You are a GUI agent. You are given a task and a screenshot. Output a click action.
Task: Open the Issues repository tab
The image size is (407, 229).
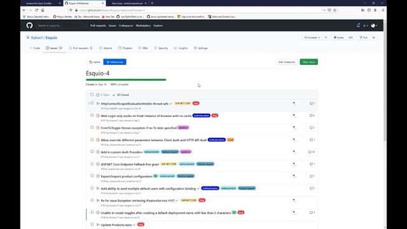pos(54,48)
